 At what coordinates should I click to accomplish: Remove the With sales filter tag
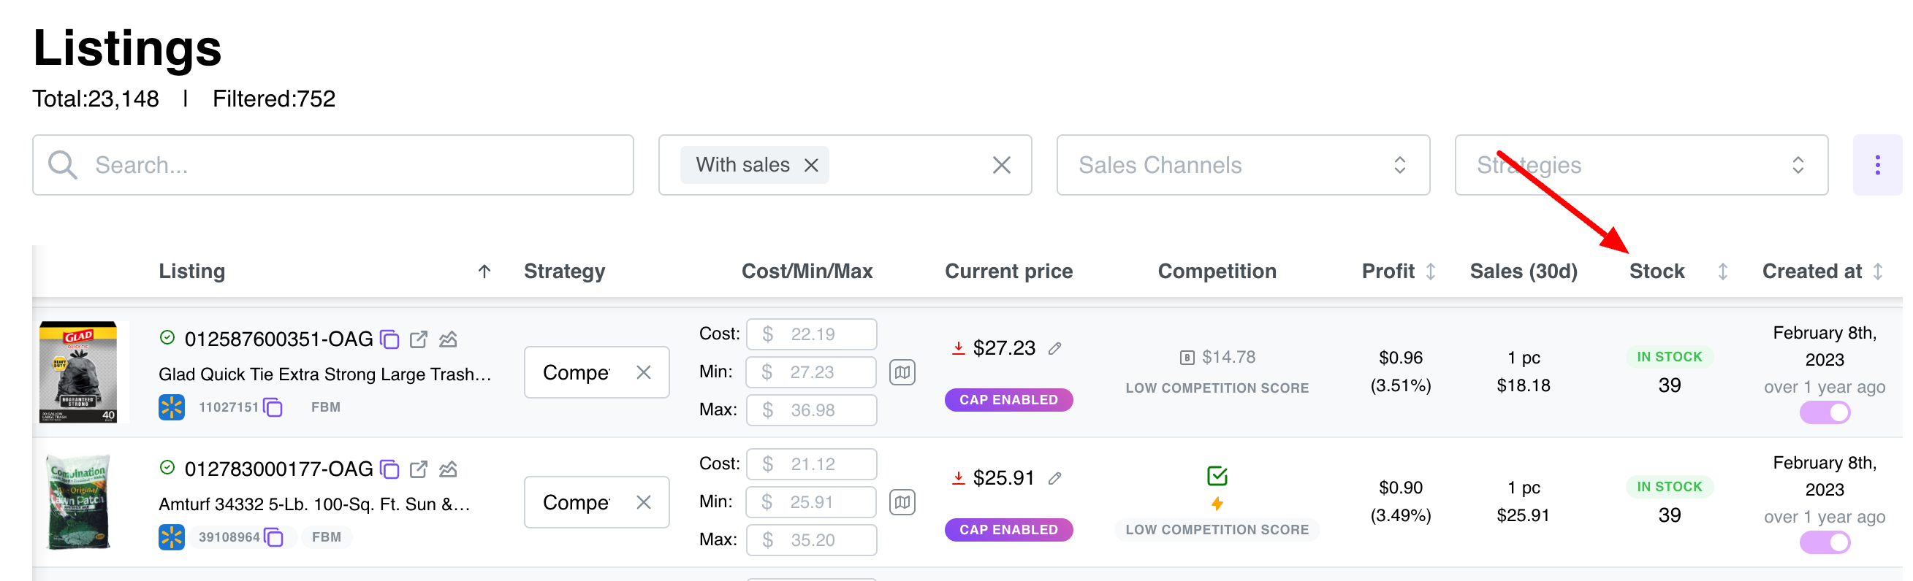pos(811,165)
